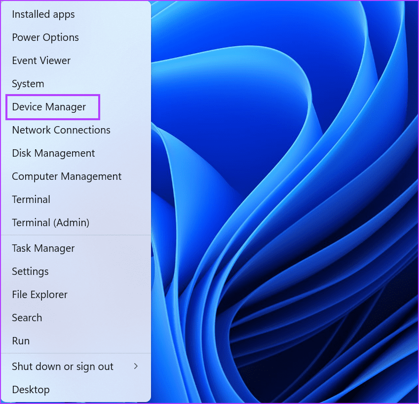Open Computer Management
419x404 pixels.
pos(67,176)
